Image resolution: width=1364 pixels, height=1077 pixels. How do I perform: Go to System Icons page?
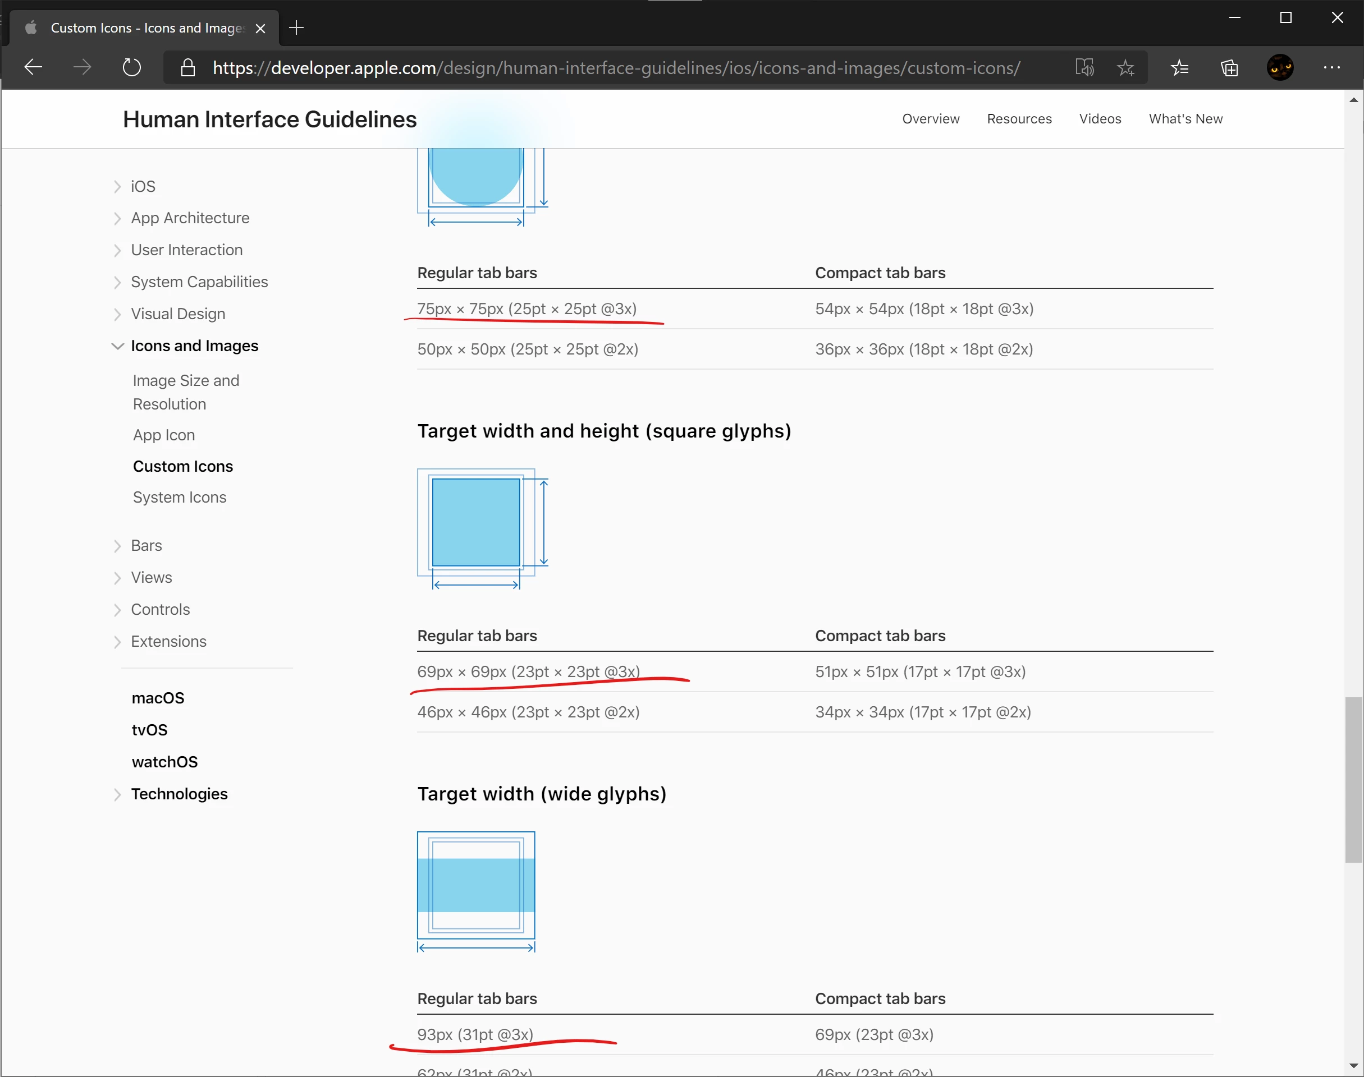tap(179, 497)
